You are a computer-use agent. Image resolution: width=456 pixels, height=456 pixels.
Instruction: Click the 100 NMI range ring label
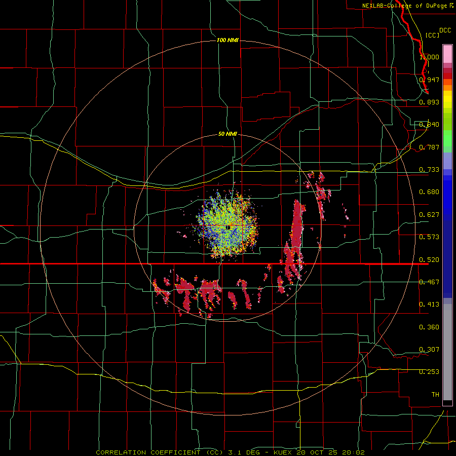[x=227, y=40]
